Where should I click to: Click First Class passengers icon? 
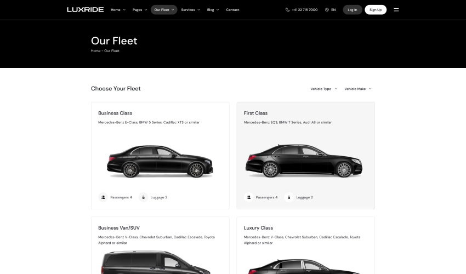tap(249, 197)
